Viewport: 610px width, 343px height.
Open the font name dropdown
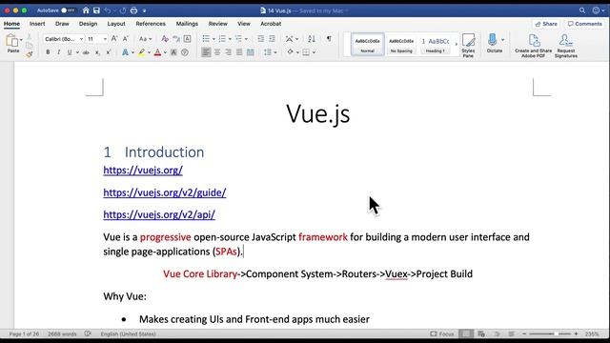coord(81,39)
